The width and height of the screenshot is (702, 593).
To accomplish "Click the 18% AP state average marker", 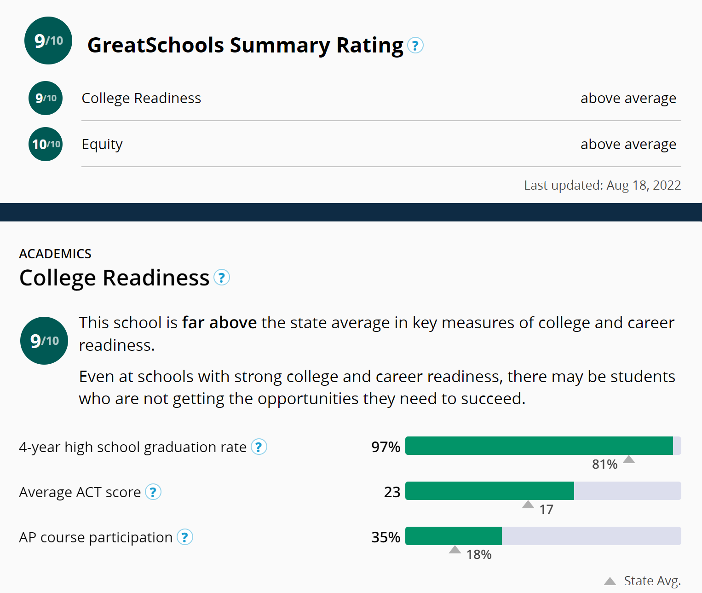I will click(455, 550).
